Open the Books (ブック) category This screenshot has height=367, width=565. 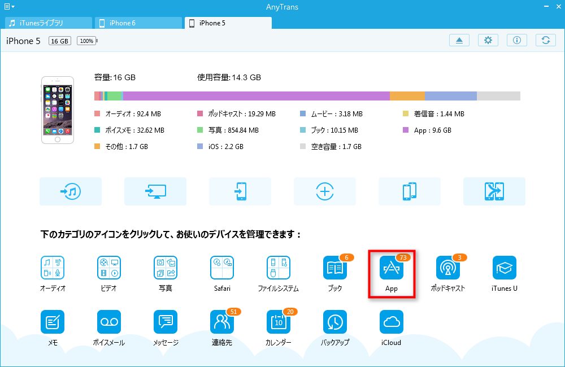(335, 268)
